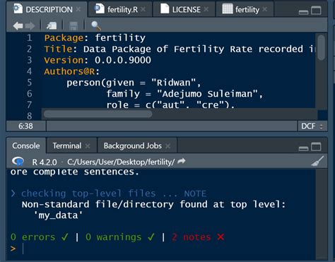
Task: Click the editor vertical scrollbar thumb
Action: (x=321, y=47)
